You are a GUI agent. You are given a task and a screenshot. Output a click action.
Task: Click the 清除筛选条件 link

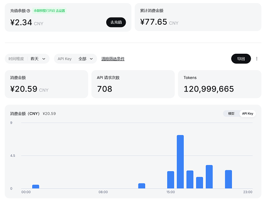point(113,59)
